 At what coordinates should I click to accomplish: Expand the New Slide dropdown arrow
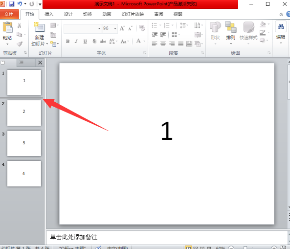point(47,44)
